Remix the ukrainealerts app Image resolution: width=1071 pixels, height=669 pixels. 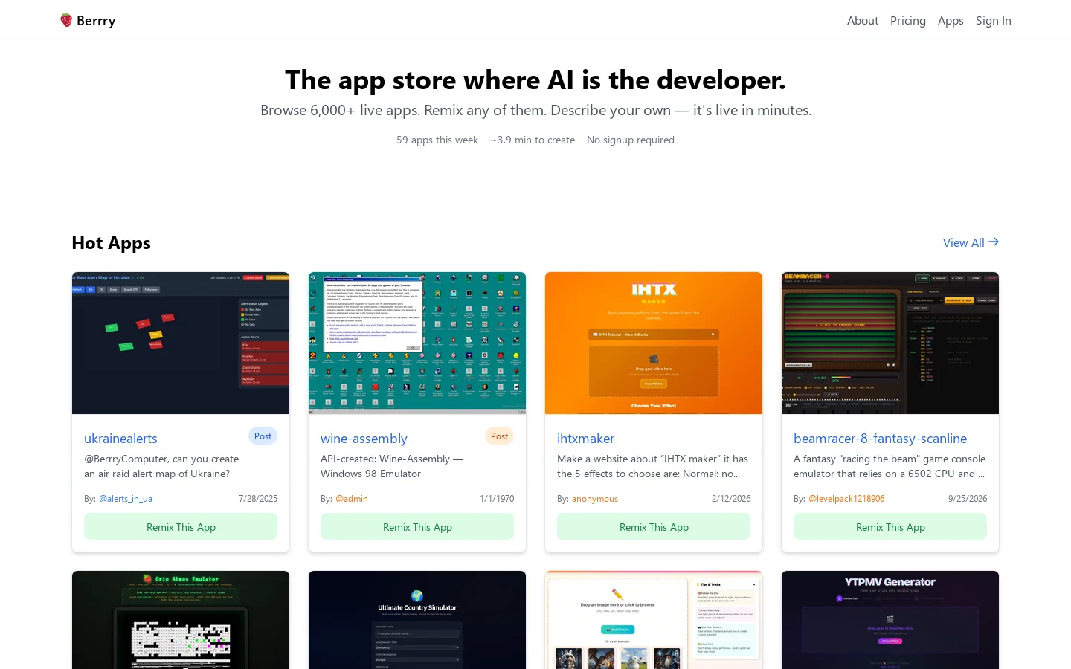coord(181,527)
